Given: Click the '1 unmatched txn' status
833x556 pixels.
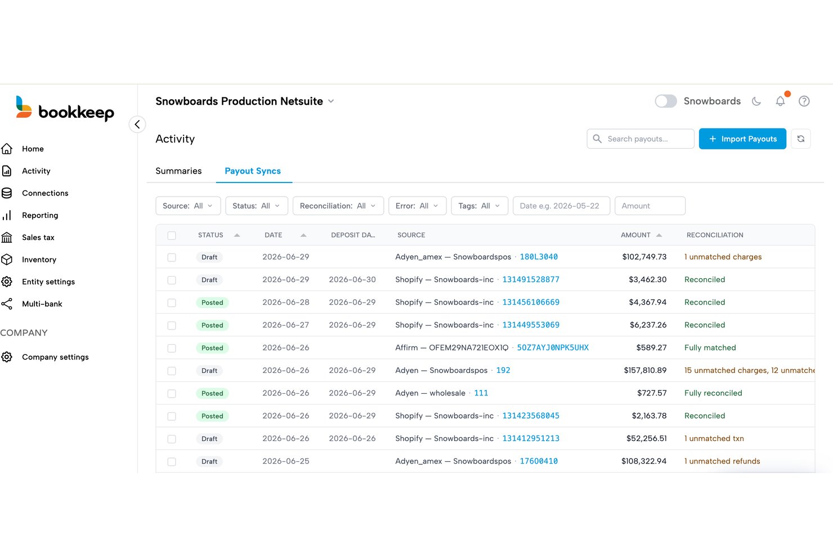Looking at the screenshot, I should click(714, 438).
